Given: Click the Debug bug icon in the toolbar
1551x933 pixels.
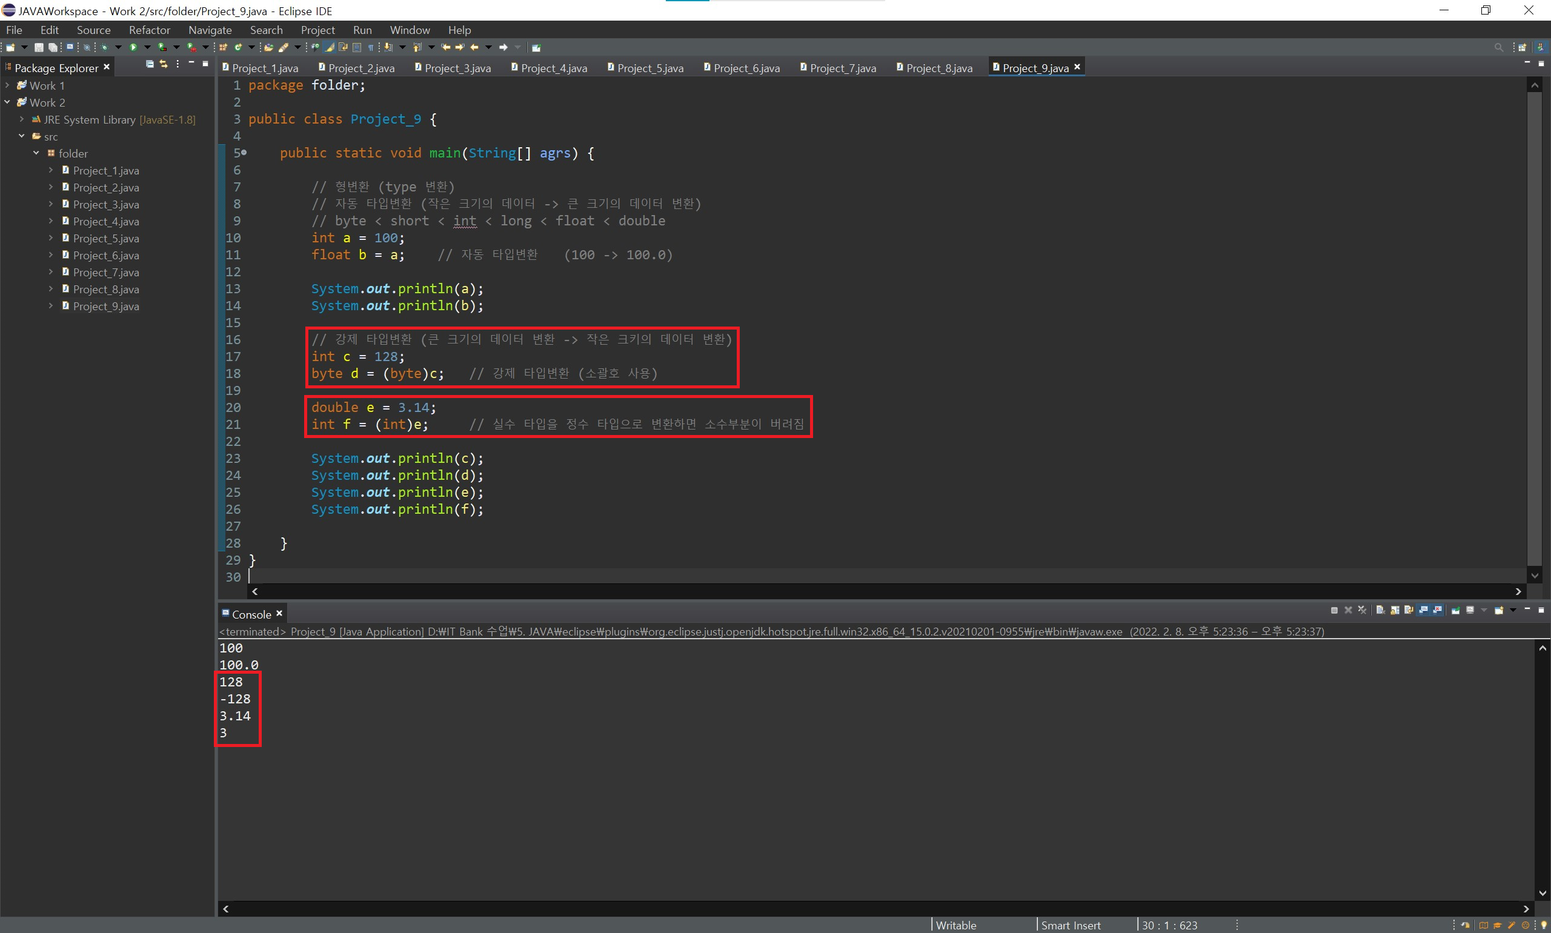Looking at the screenshot, I should (104, 47).
